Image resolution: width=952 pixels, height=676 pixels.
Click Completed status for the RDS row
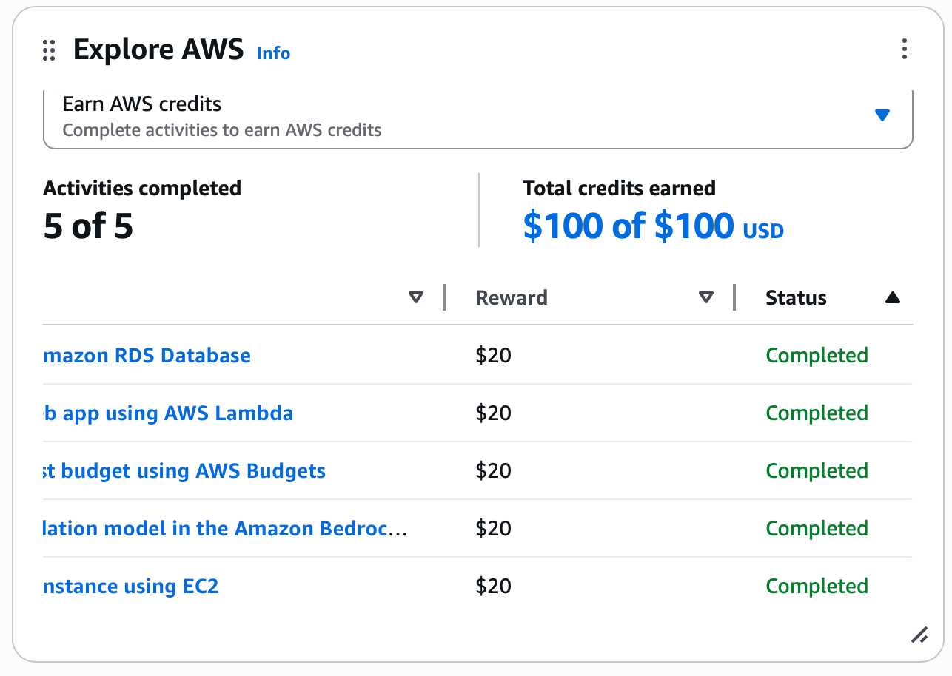(x=817, y=356)
